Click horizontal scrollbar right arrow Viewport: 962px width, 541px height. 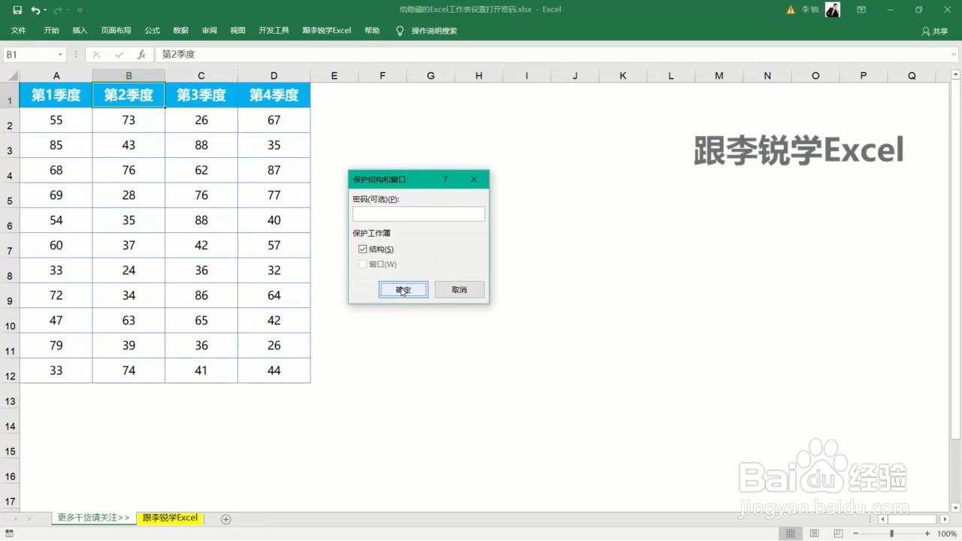coord(944,519)
